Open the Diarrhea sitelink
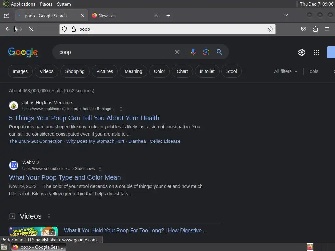Viewport: 335px width, 251px height. pos(137,141)
